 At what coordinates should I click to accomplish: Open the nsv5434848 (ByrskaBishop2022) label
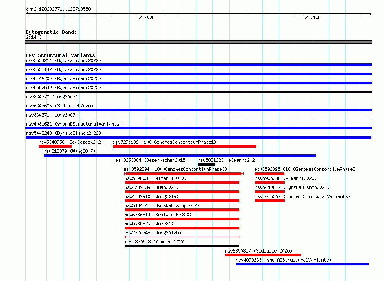(x=162, y=205)
